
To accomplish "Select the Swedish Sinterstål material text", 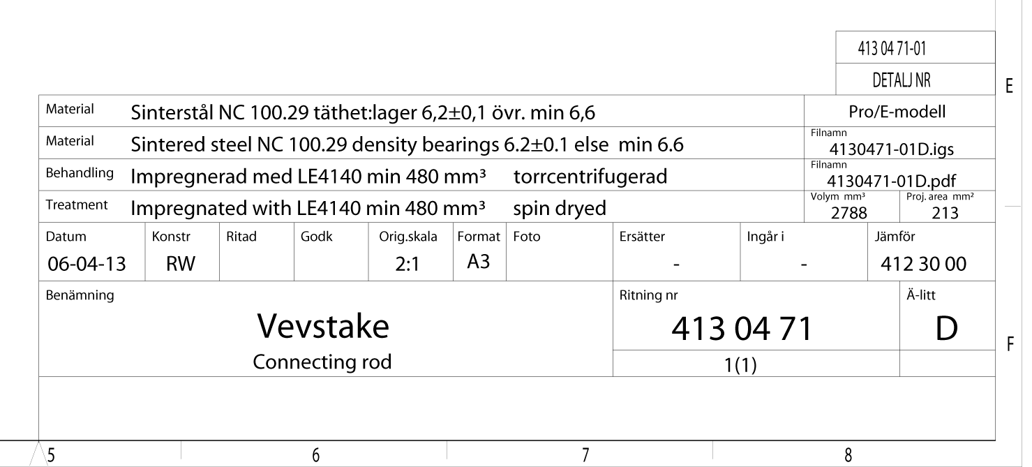I will pyautogui.click(x=365, y=112).
